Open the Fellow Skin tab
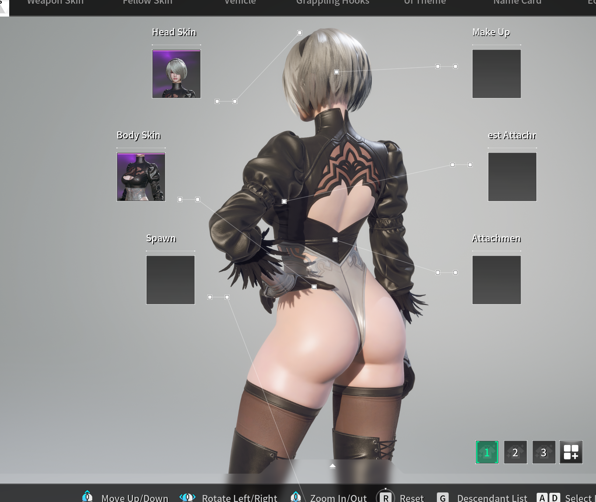Image resolution: width=596 pixels, height=502 pixels. pos(148,2)
